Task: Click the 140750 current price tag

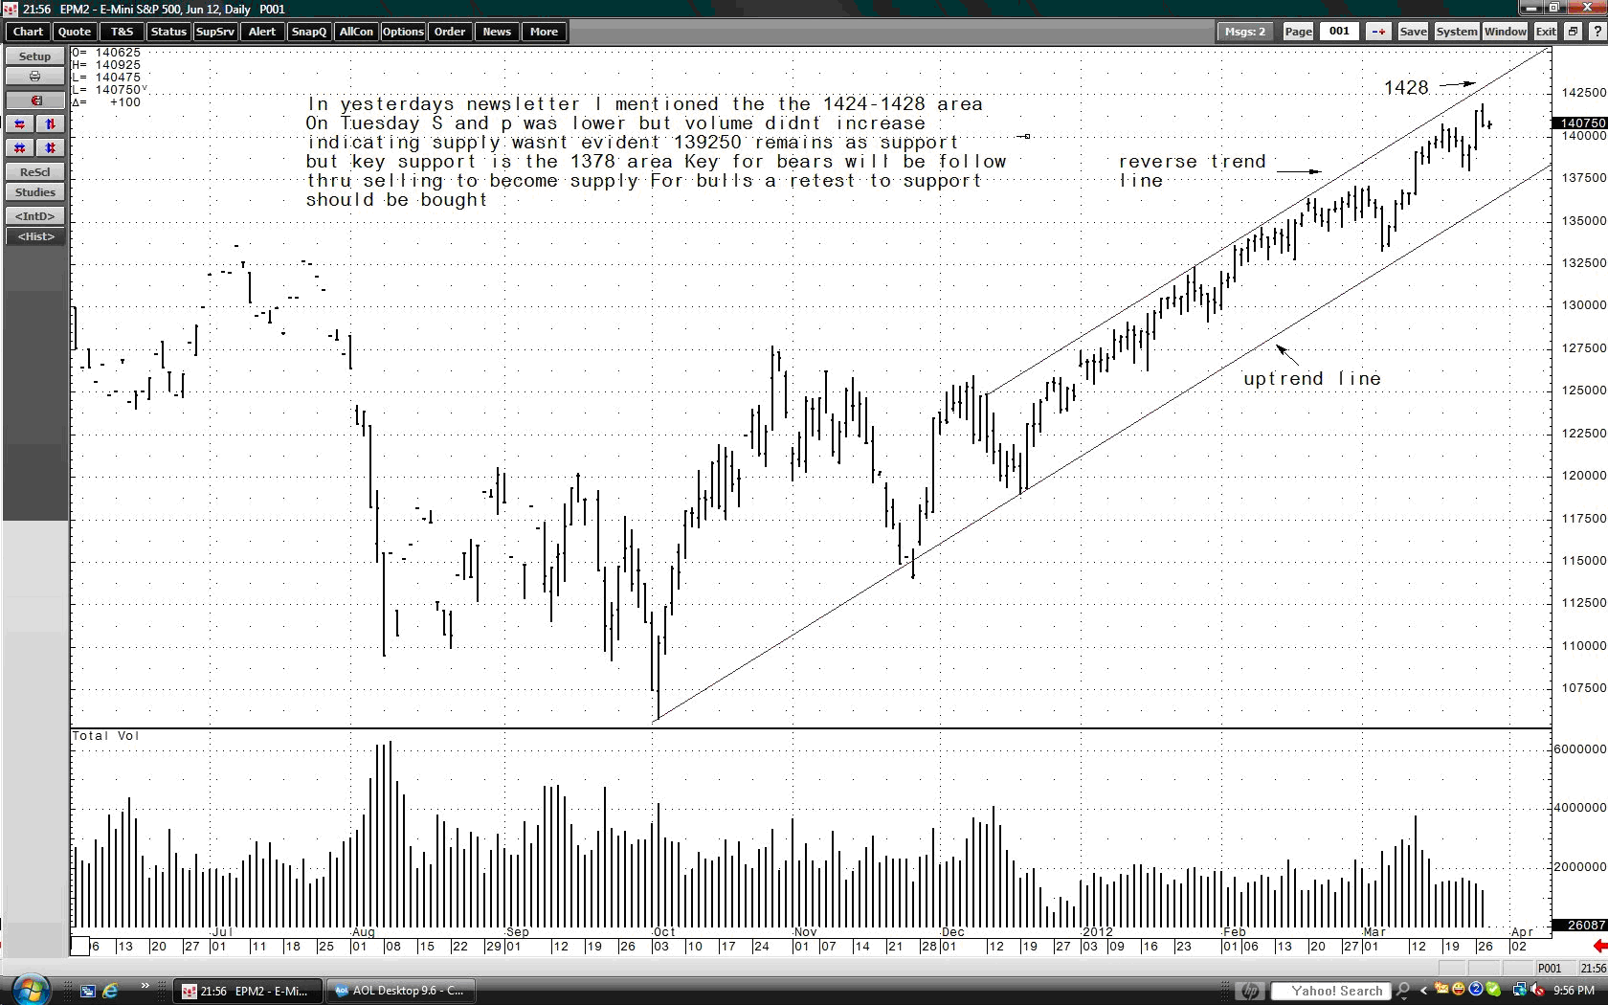Action: coord(1579,123)
